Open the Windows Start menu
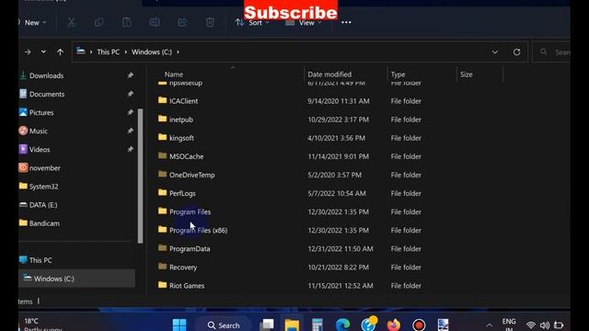The width and height of the screenshot is (589, 331). coord(179,325)
